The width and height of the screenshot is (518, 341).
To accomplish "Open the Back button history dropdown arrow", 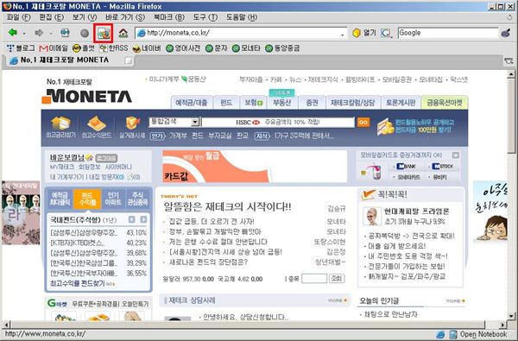I will (x=24, y=34).
